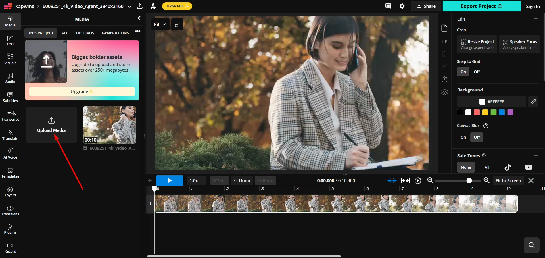
Task: Zoom in on the timeline
Action: [486, 180]
